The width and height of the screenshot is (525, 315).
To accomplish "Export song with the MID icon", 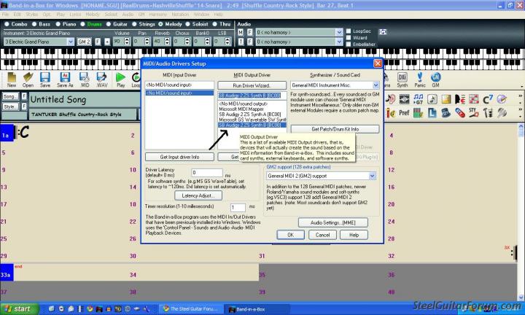I will (x=85, y=79).
